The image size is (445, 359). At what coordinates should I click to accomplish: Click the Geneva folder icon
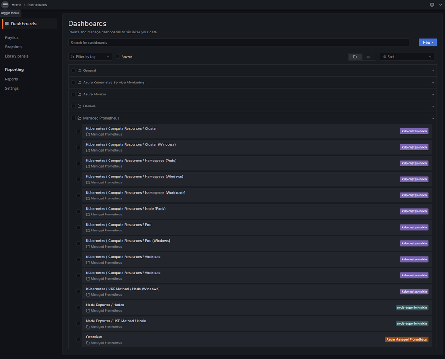79,106
